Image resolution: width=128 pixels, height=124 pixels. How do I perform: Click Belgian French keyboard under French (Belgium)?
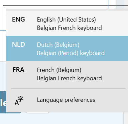69,78
